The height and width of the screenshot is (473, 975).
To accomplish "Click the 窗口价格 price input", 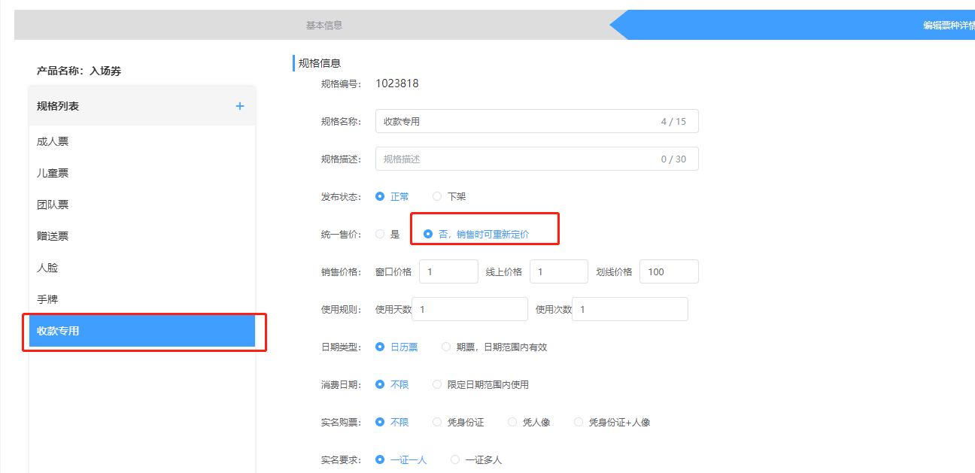I will click(448, 271).
